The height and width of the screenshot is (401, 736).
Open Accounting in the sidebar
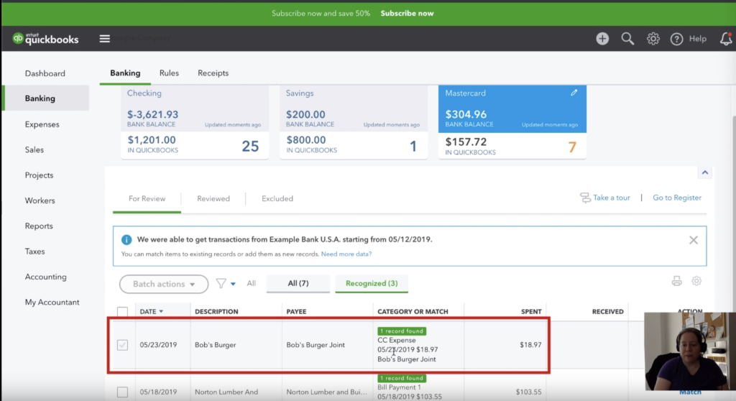click(45, 277)
